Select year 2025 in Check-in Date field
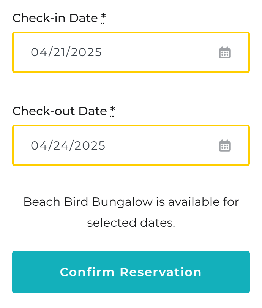Screen dimensions: 262x308 pos(86,52)
